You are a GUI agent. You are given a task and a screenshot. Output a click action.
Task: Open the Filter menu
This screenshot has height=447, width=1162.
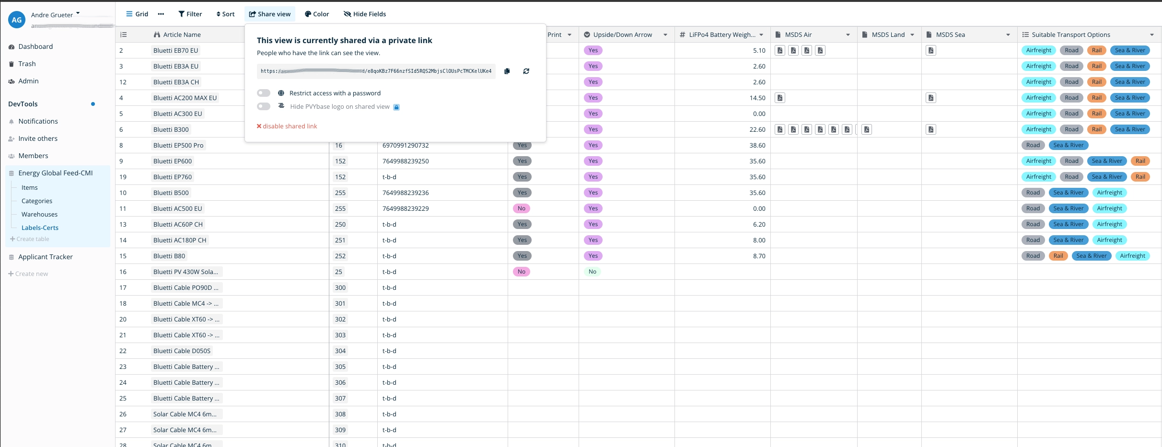190,14
